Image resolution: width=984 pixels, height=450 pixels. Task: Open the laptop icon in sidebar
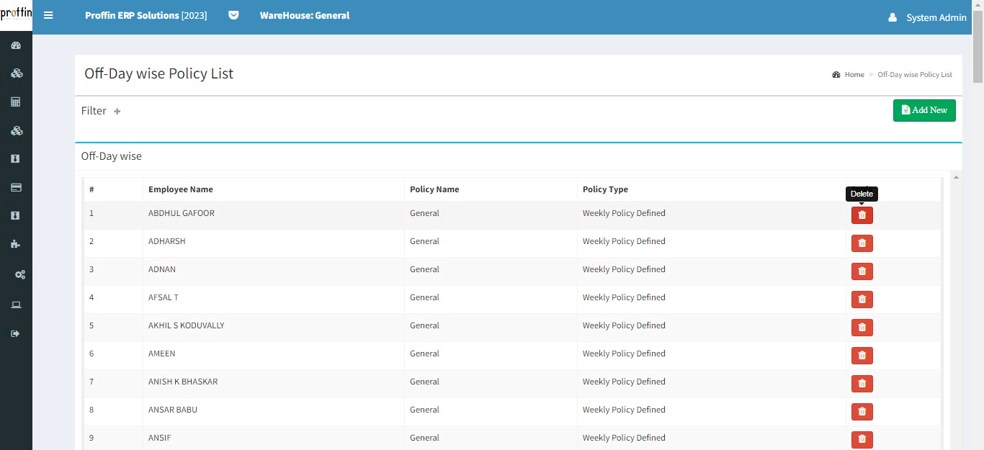[x=16, y=305]
